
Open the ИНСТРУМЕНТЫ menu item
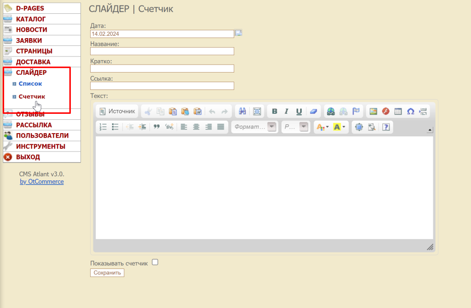click(x=42, y=146)
